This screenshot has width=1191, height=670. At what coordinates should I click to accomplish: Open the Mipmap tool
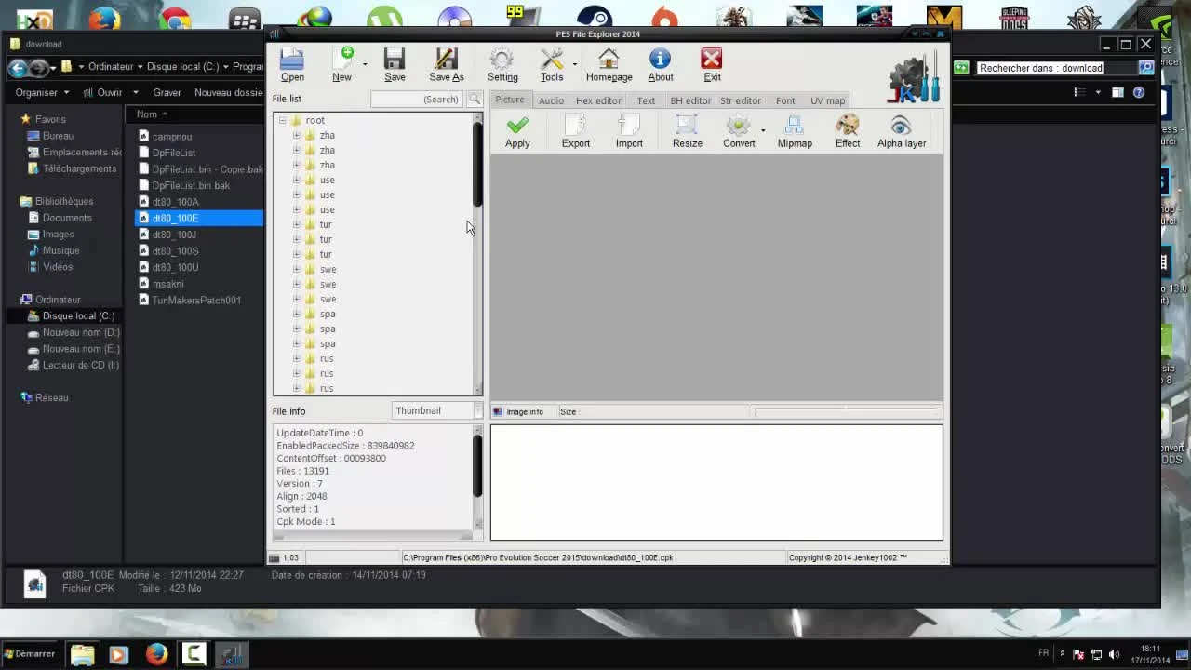click(x=795, y=131)
